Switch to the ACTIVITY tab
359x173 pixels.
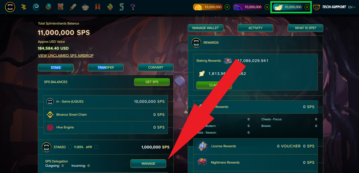255,28
